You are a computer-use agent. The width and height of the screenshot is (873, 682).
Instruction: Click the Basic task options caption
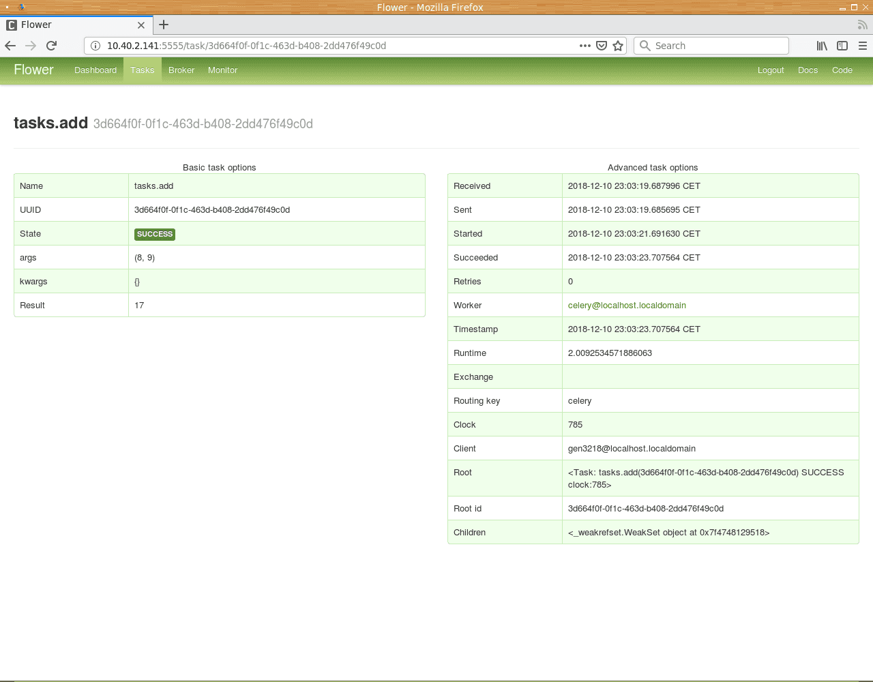point(220,168)
